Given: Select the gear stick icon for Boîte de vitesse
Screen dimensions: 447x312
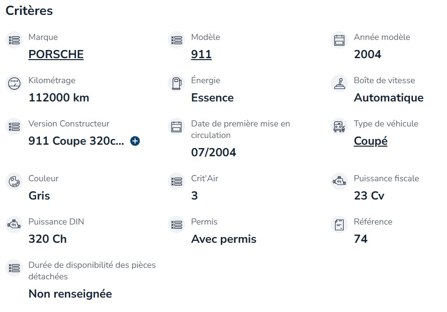Looking at the screenshot, I should point(339,83).
